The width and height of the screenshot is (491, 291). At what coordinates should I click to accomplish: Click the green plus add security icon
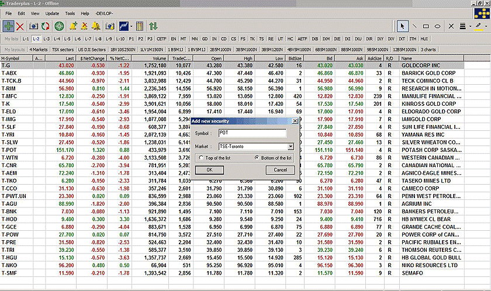pos(8,26)
